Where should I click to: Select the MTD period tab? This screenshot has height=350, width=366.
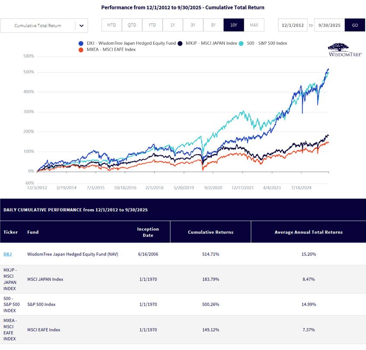click(111, 25)
